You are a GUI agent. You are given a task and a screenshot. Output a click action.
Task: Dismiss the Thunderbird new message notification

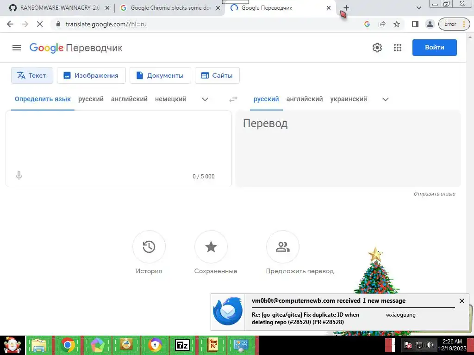pos(462,300)
